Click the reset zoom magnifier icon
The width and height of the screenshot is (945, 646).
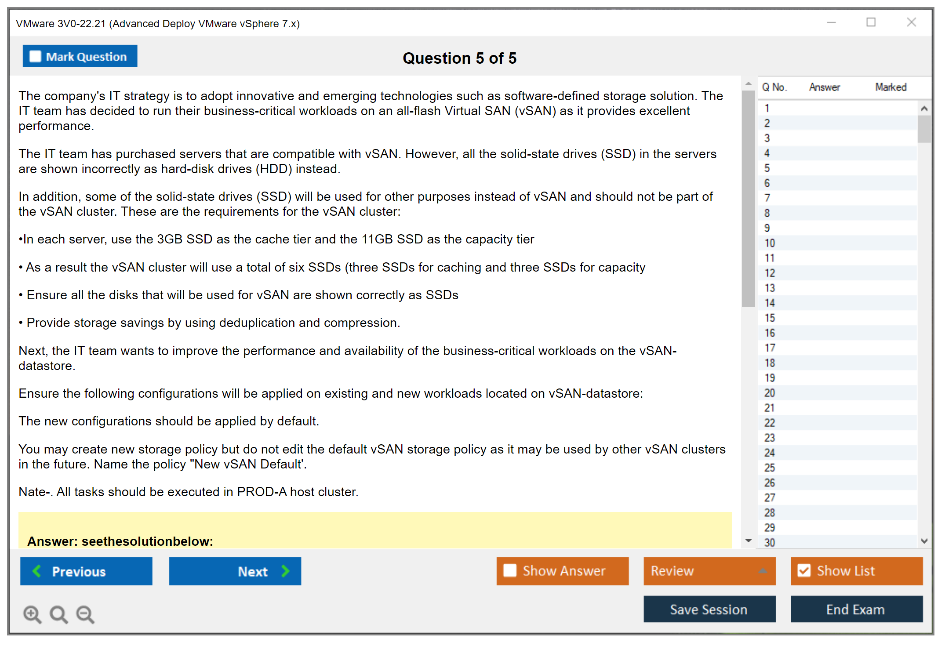(x=58, y=614)
